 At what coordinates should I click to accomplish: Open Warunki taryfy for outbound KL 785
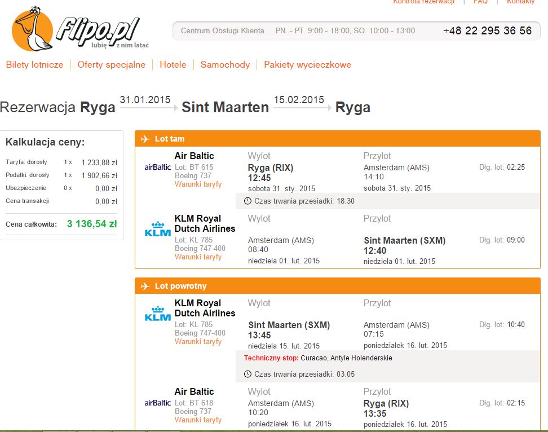[198, 257]
